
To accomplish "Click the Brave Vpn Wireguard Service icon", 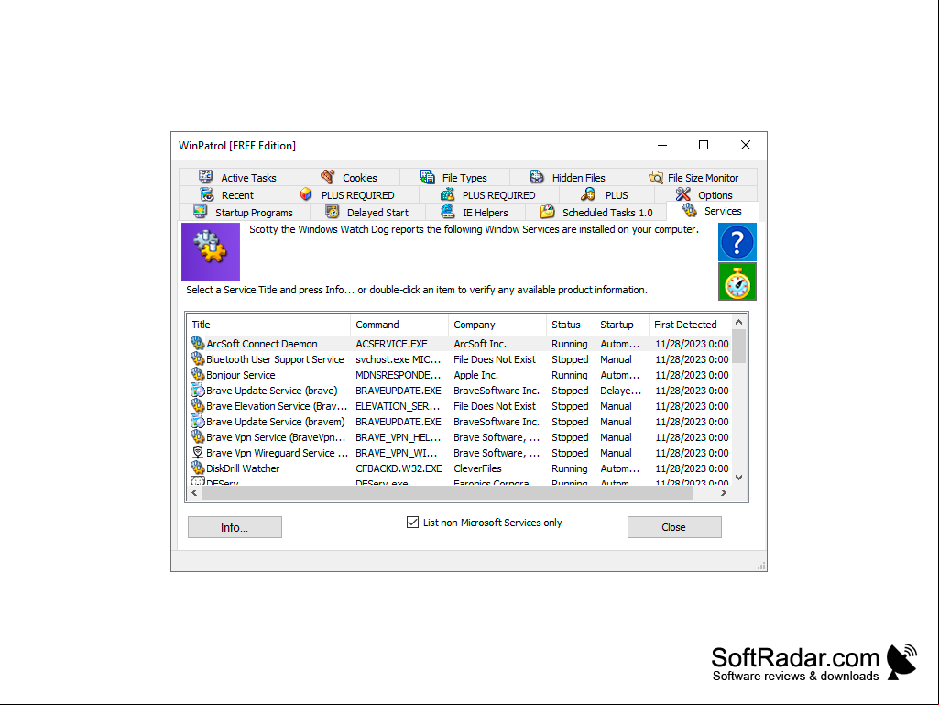I will [198, 452].
